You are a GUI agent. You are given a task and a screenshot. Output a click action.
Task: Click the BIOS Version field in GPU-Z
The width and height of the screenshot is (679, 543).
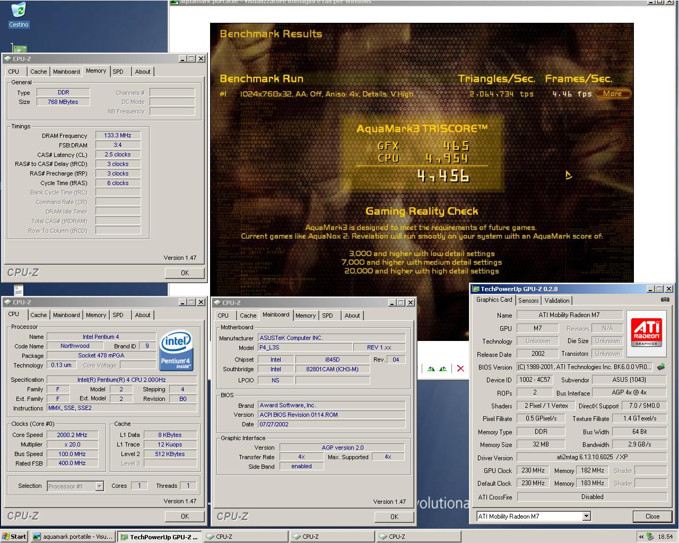point(584,367)
